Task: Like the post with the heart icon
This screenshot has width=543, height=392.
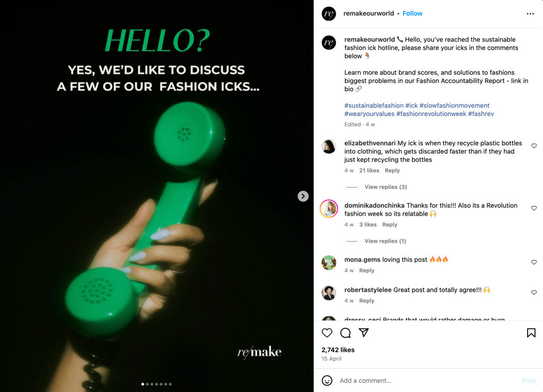Action: click(x=327, y=333)
